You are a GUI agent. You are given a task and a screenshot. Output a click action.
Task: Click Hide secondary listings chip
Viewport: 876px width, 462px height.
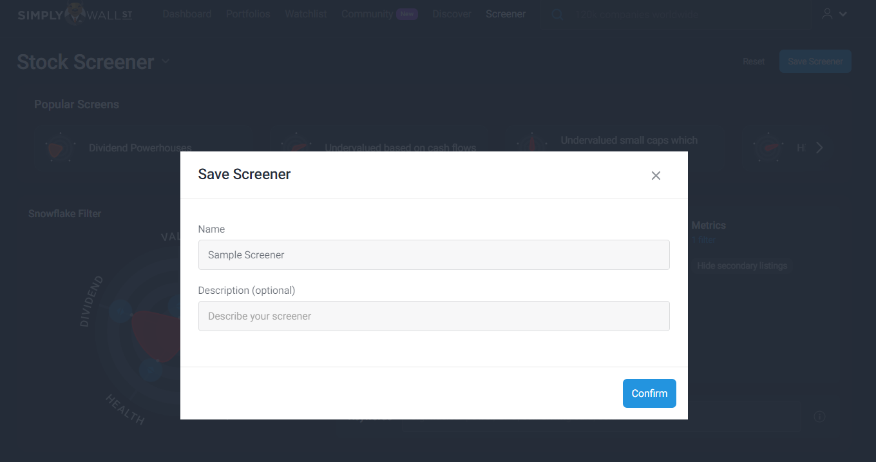tap(742, 265)
